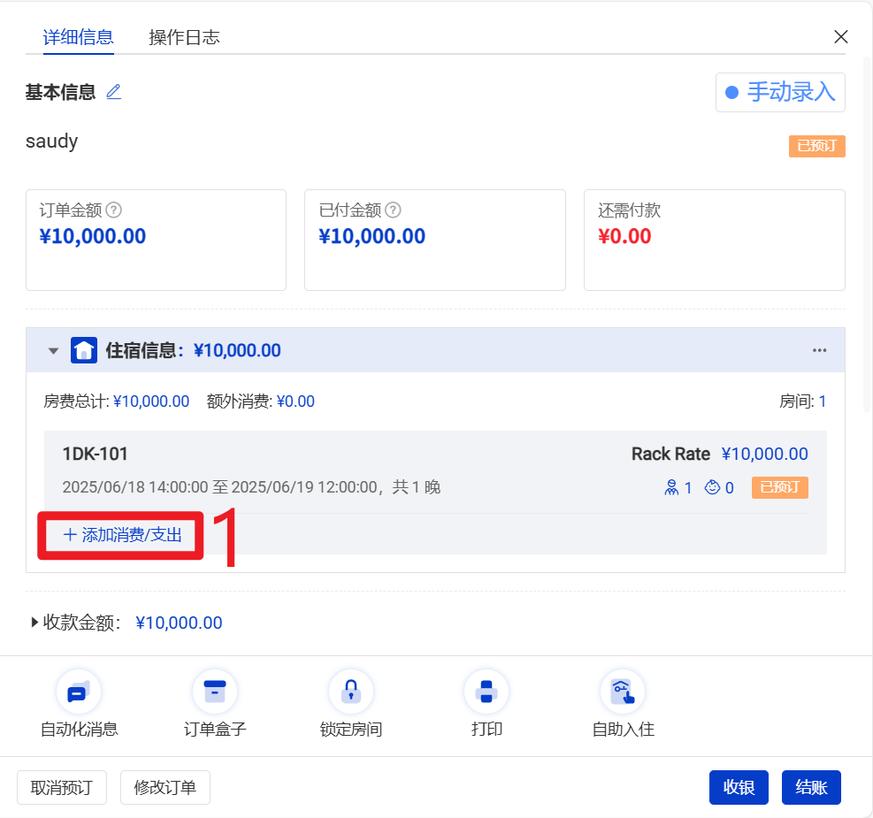Viewport: 873px width, 818px height.
Task: Click the 锁定房间 padlock icon
Action: pyautogui.click(x=351, y=692)
